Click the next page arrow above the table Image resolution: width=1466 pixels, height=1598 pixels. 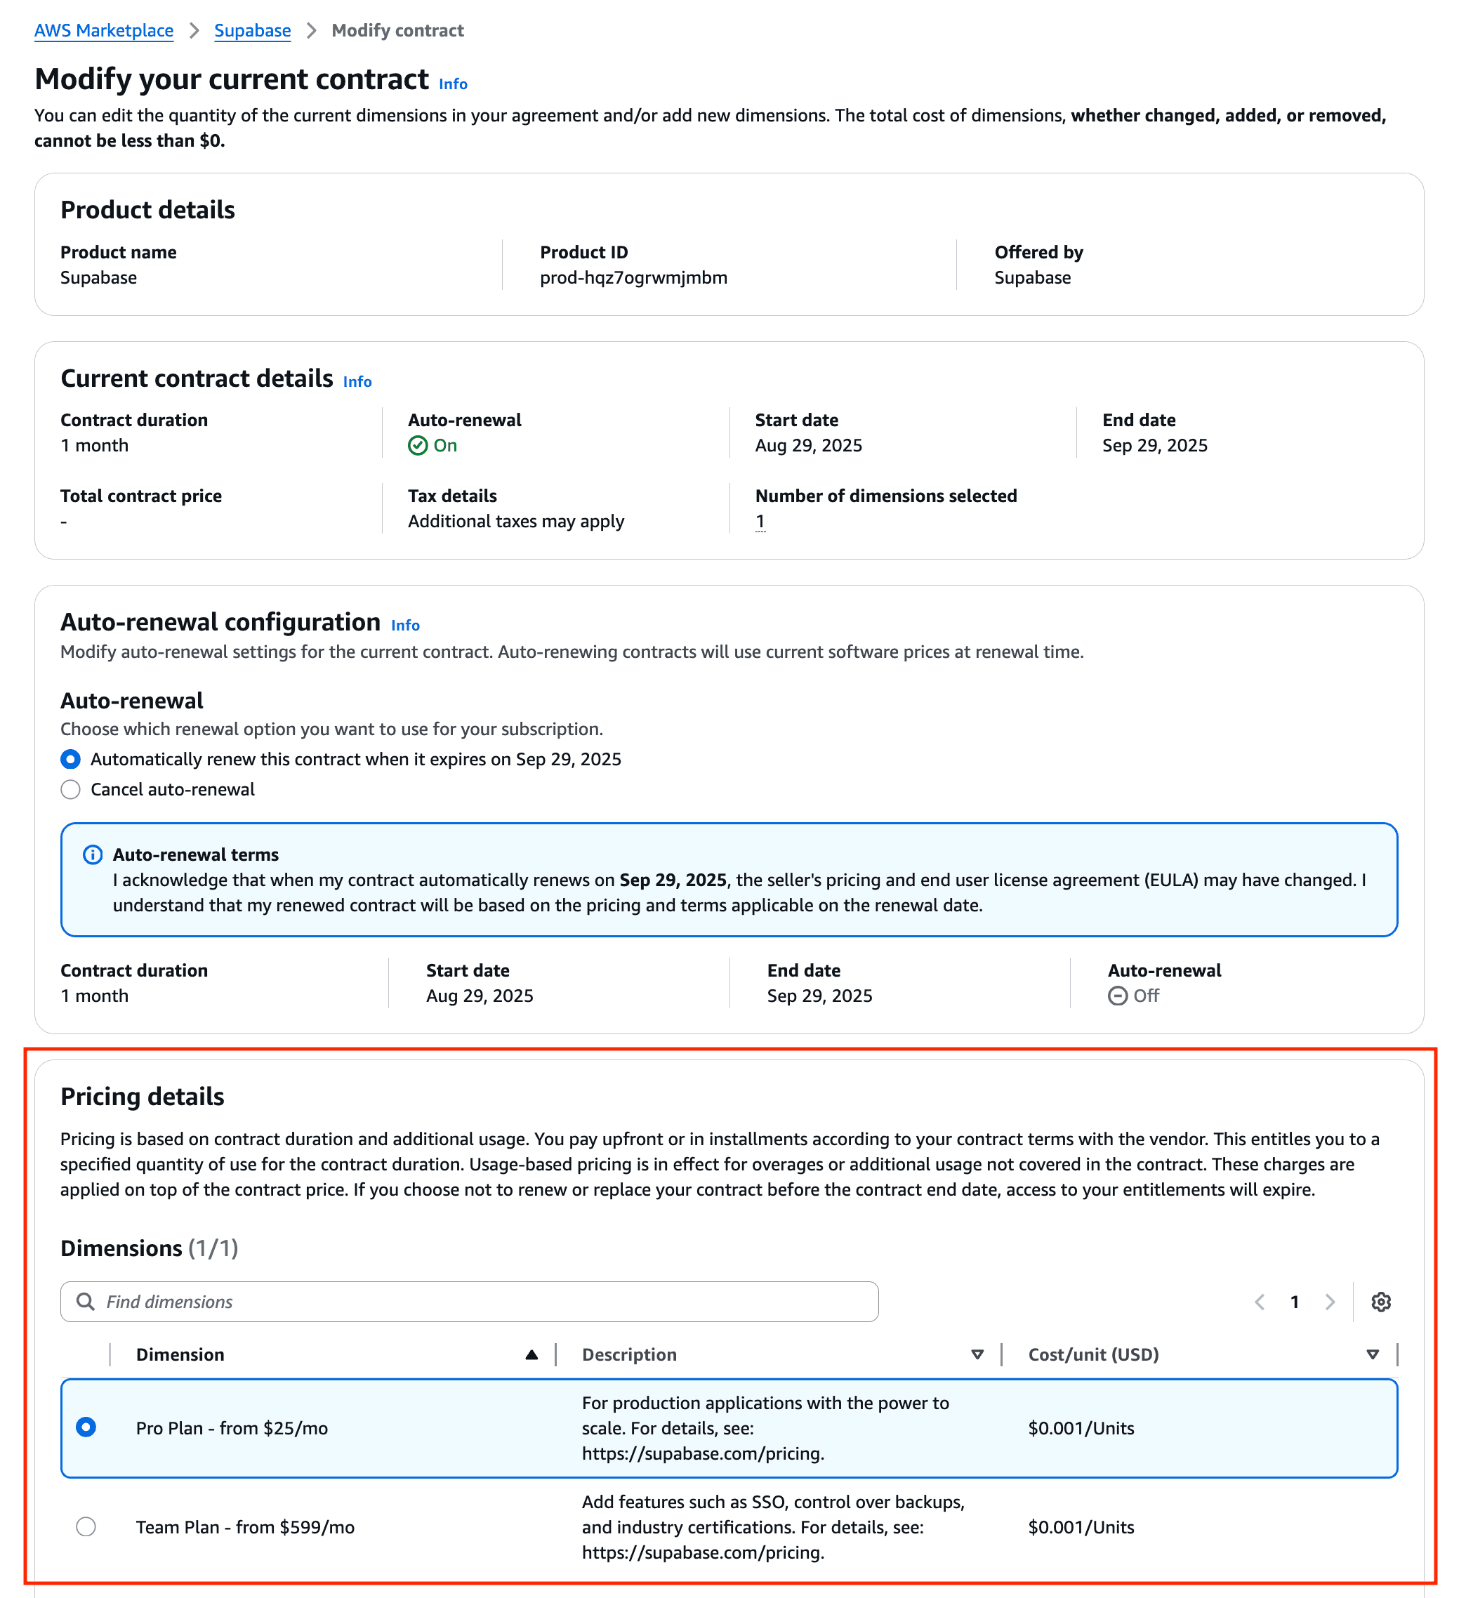coord(1330,1301)
